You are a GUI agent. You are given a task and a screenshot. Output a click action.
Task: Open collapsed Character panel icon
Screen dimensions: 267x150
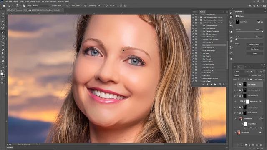click(x=231, y=37)
